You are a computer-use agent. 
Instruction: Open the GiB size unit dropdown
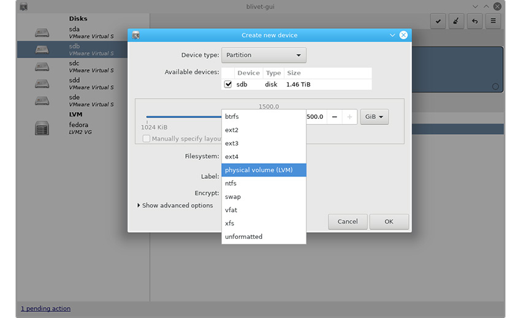pos(374,116)
